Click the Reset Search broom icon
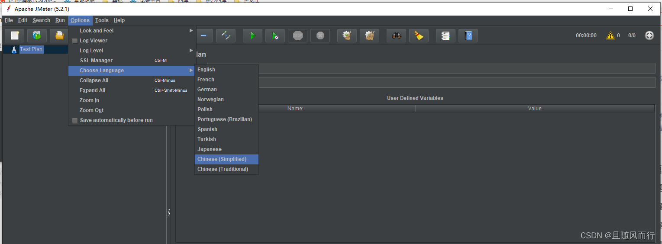This screenshot has height=244, width=662. (419, 35)
